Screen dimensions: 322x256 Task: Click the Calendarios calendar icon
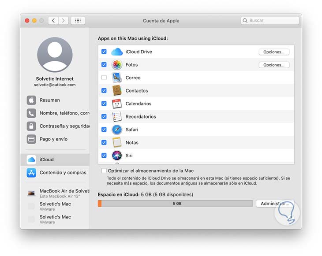[117, 104]
